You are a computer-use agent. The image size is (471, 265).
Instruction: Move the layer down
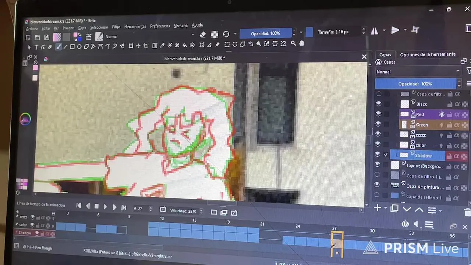click(407, 209)
